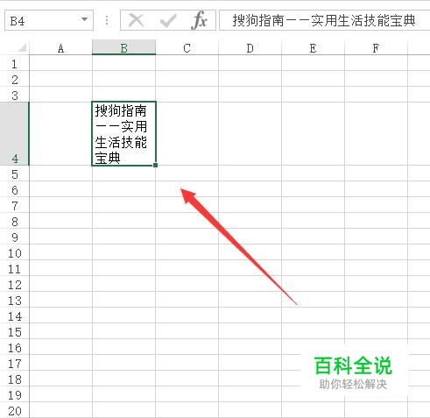Click the formula bar resize dots handle

click(107, 20)
